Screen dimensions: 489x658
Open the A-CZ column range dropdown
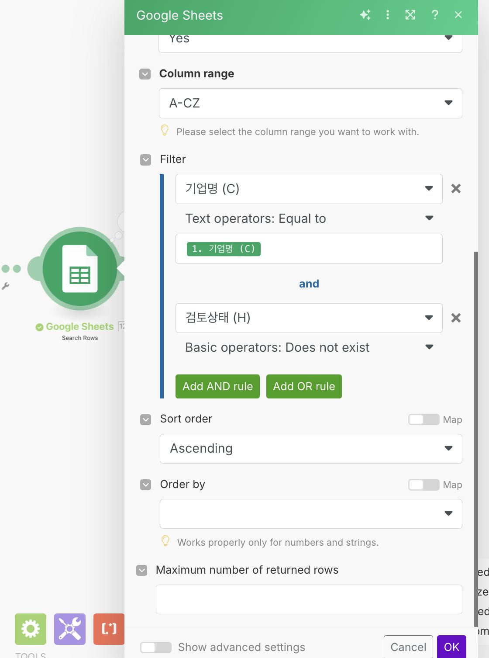(x=310, y=103)
